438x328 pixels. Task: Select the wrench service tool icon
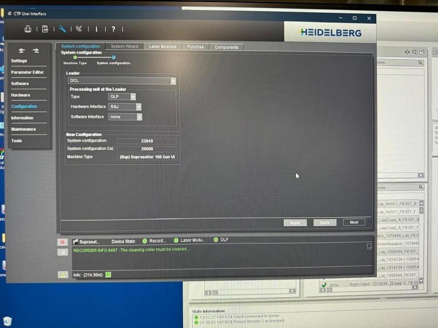[62, 29]
